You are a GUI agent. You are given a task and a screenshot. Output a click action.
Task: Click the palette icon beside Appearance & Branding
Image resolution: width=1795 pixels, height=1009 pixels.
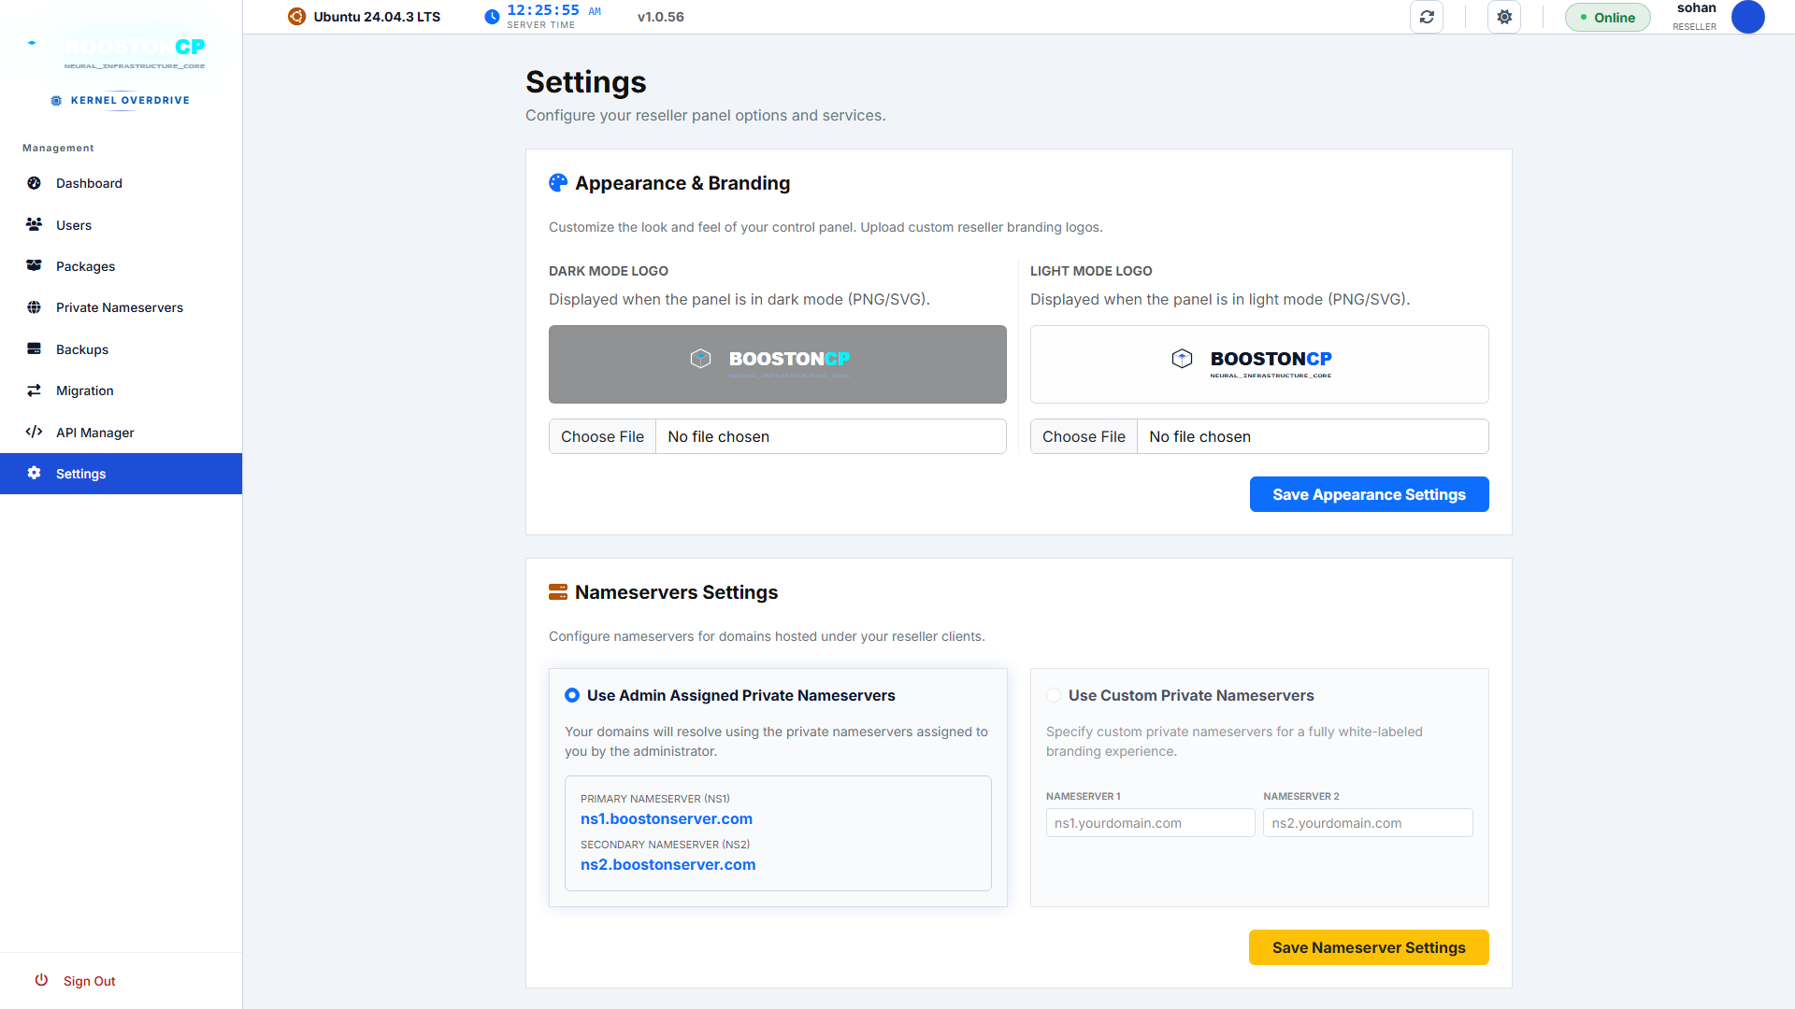coord(558,183)
